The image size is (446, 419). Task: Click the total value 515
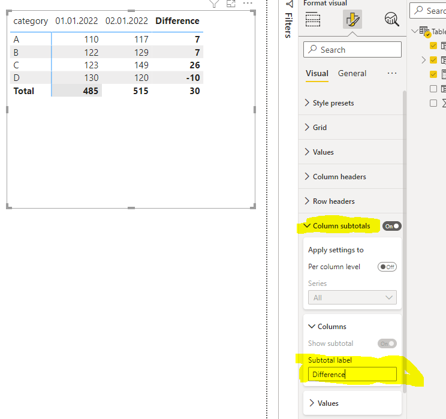(140, 91)
